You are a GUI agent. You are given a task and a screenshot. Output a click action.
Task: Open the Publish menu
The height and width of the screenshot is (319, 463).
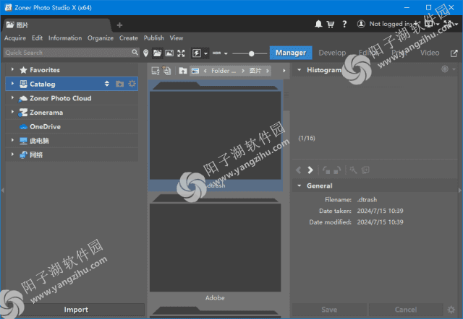tap(153, 38)
